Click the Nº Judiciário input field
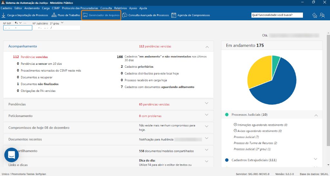This screenshot has width=330, height=176. pos(57,28)
